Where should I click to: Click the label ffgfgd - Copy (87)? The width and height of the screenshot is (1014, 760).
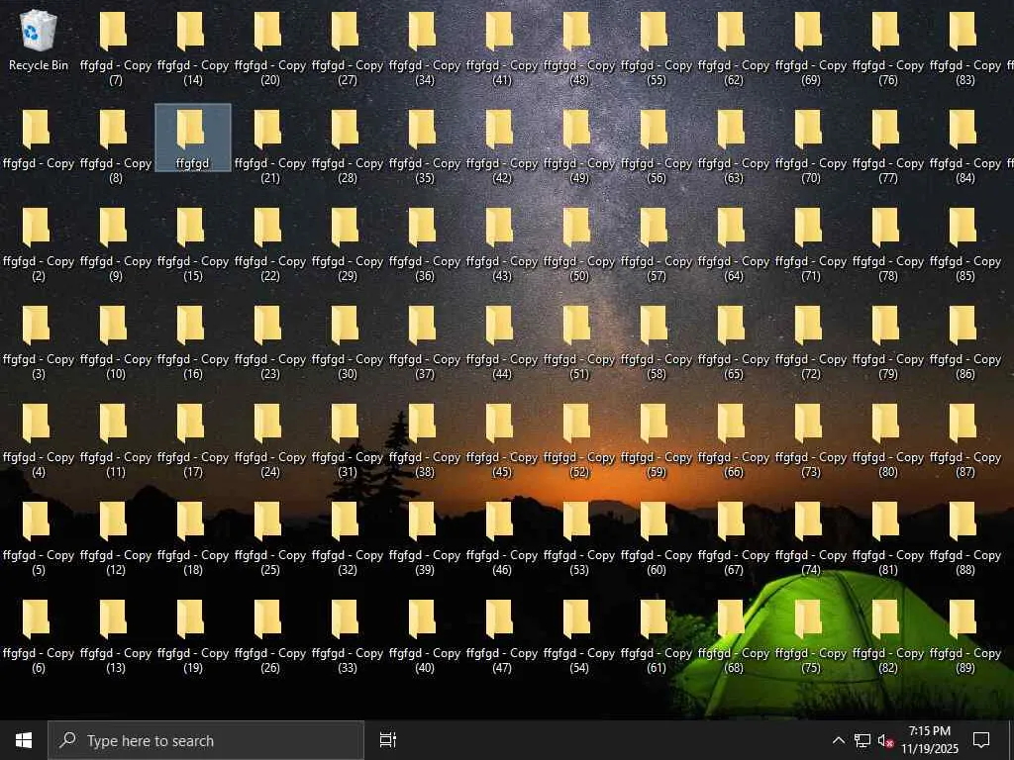(x=965, y=465)
